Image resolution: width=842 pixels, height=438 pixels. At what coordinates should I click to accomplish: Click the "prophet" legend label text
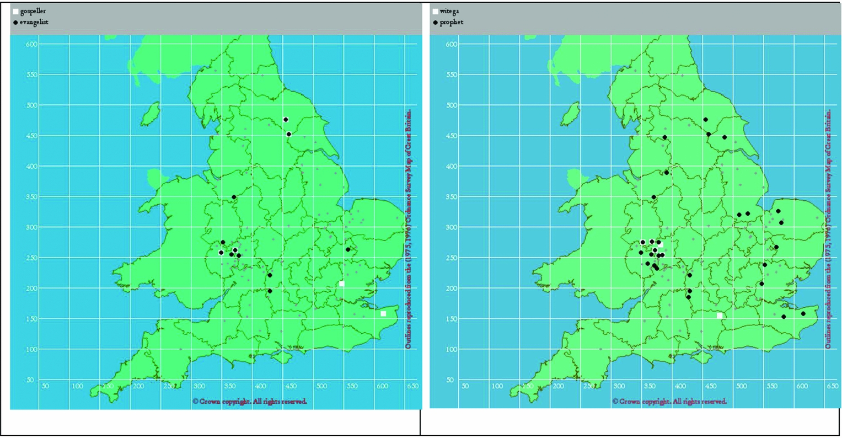[x=452, y=23]
